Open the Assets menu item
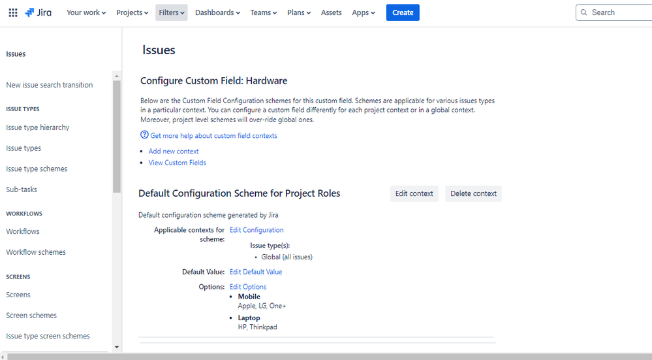The image size is (652, 360). click(331, 12)
